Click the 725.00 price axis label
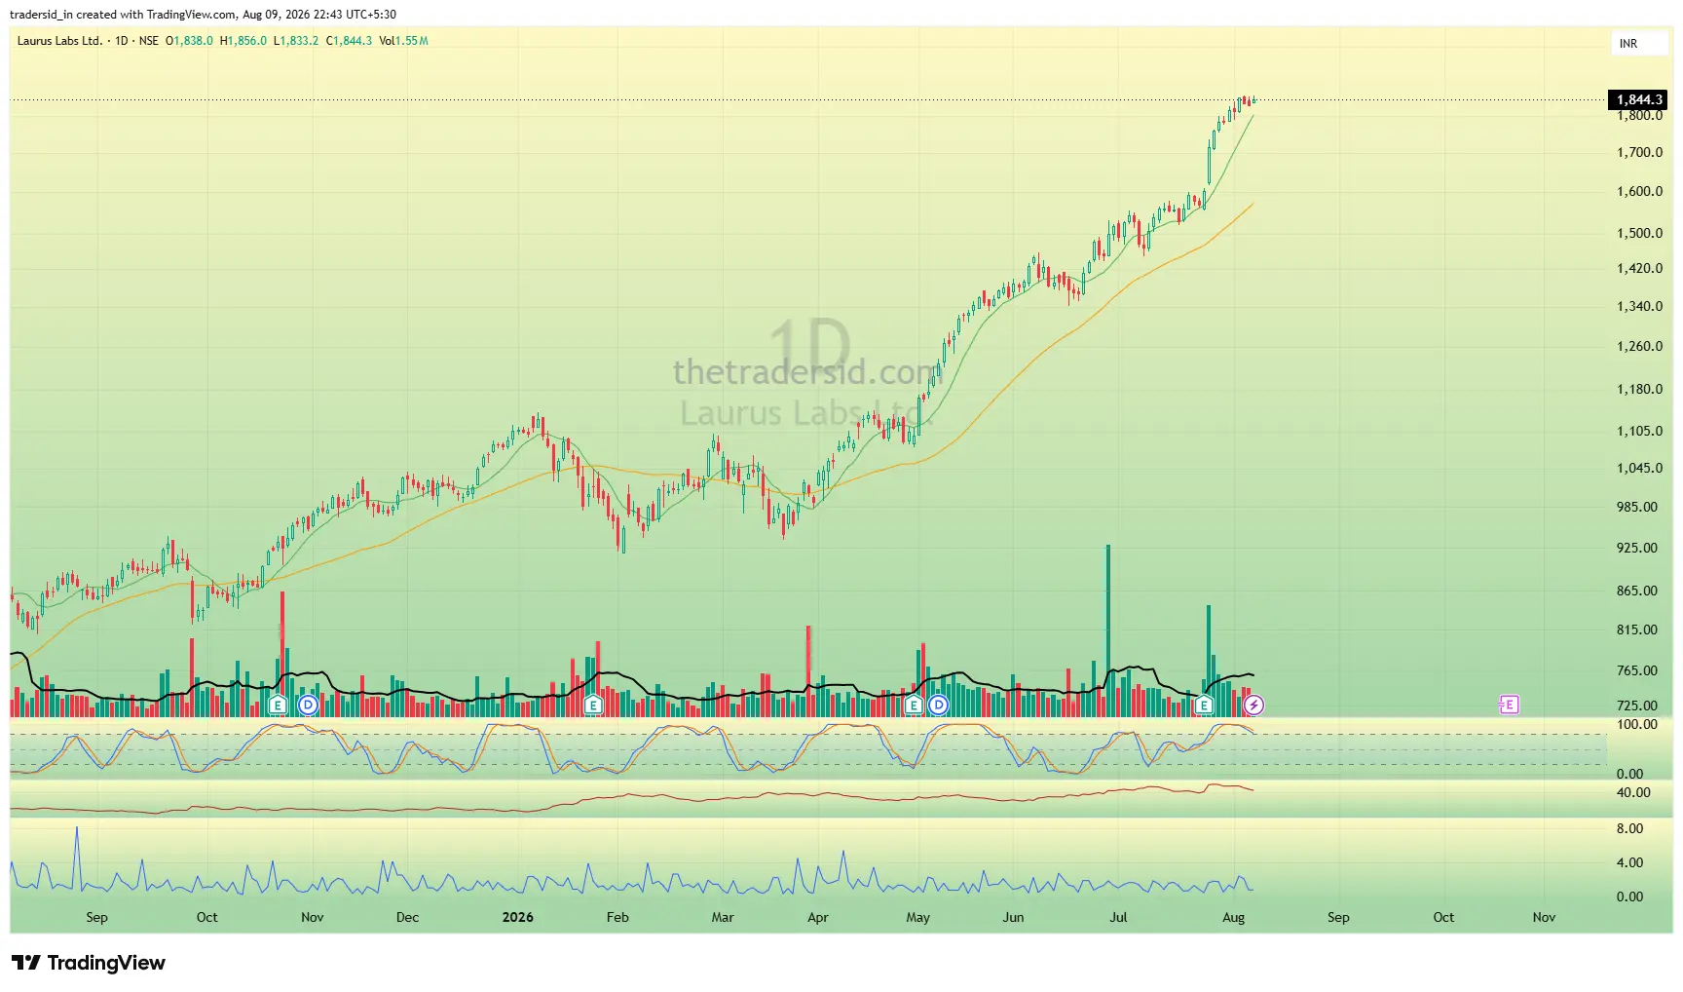Screen dimensions: 1683x992 [1637, 706]
